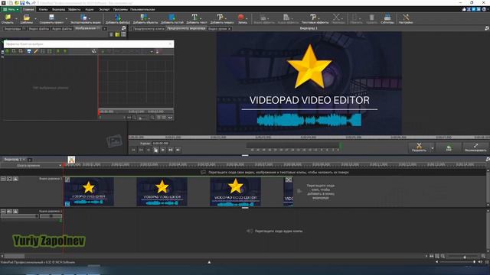Select the second VideoPad clip thumbnail
Viewport: 490px width, 275px height.
click(x=162, y=192)
